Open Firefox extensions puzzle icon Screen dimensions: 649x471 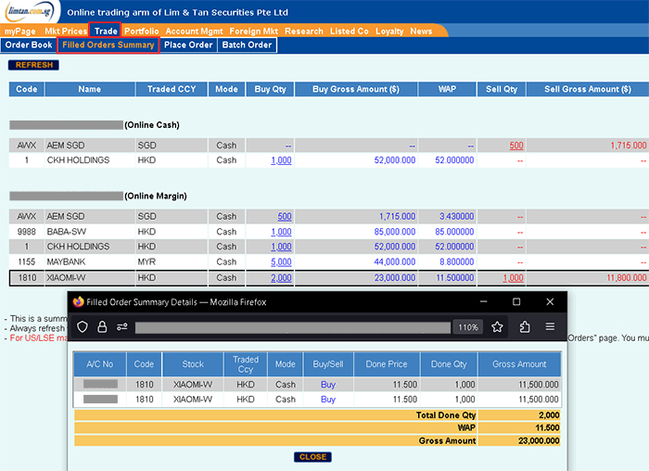(x=525, y=327)
